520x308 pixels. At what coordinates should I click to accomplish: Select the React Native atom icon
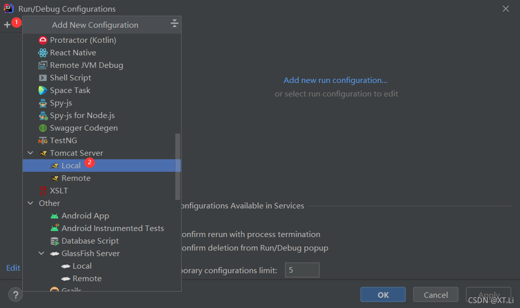(x=43, y=53)
